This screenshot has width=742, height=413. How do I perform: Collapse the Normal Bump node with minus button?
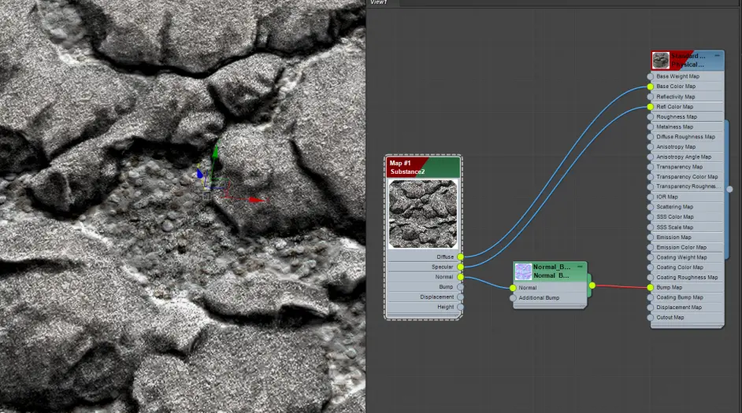pos(581,267)
